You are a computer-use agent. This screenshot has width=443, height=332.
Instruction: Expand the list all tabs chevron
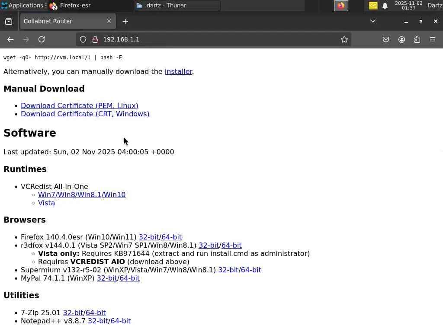click(372, 21)
